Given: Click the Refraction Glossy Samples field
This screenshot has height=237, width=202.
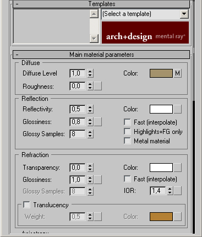Looking at the screenshot, I should point(78,191).
